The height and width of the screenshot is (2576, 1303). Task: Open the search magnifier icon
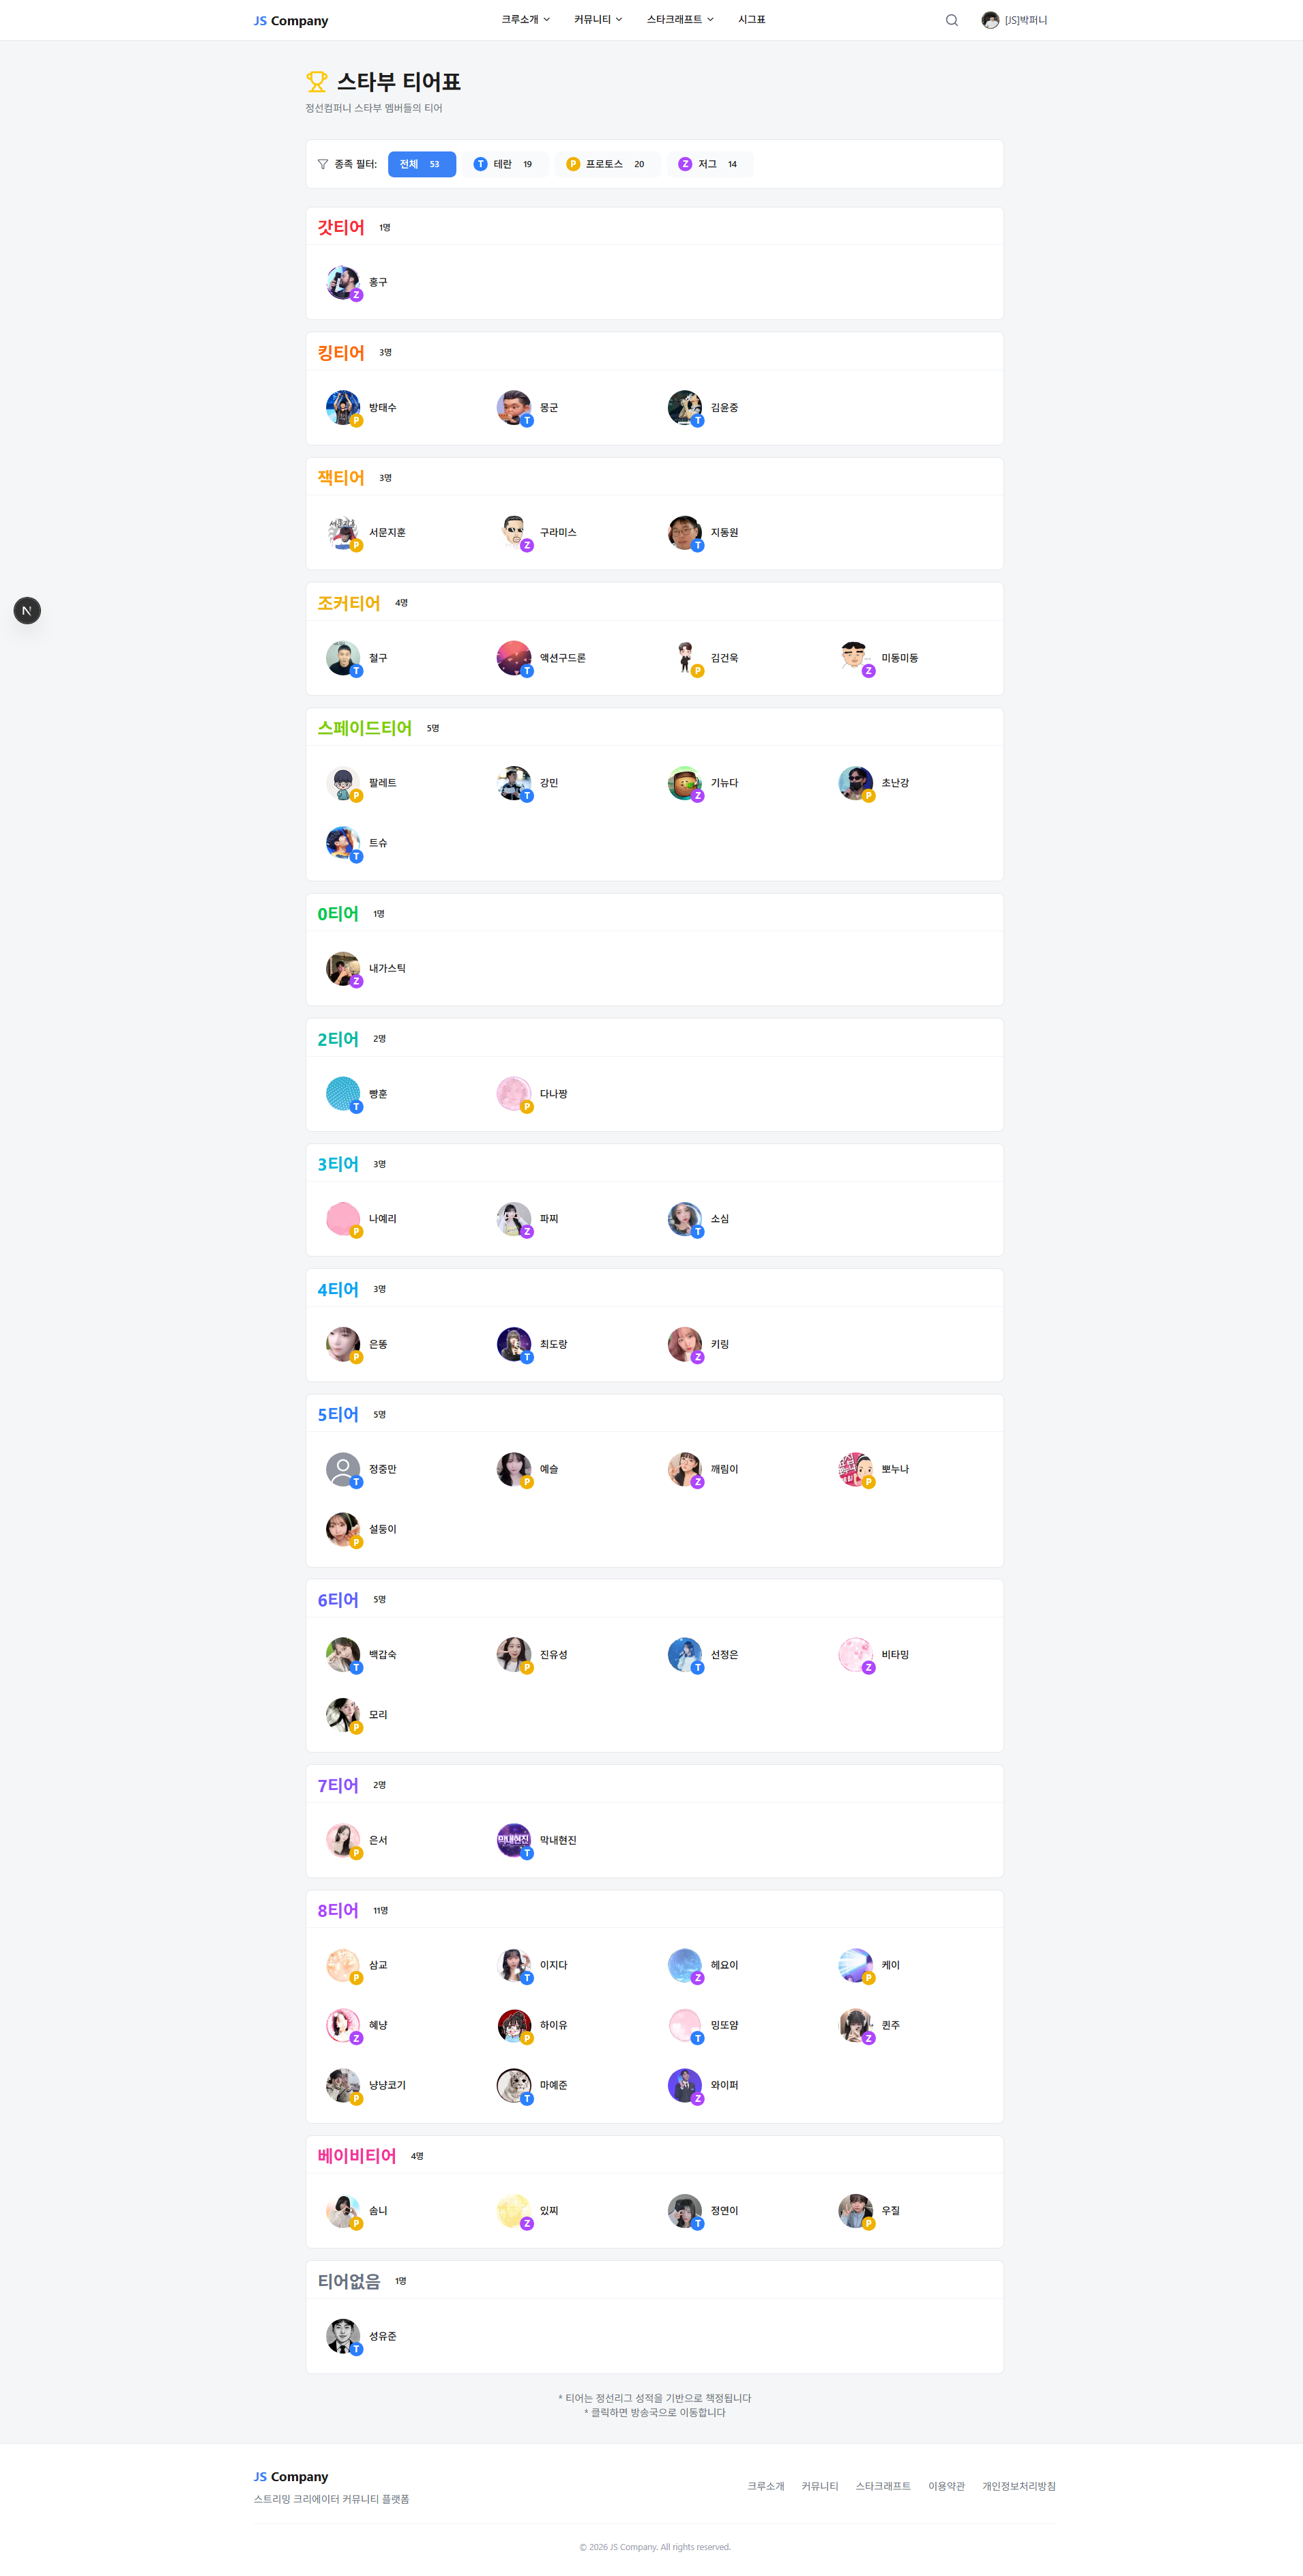coord(951,20)
